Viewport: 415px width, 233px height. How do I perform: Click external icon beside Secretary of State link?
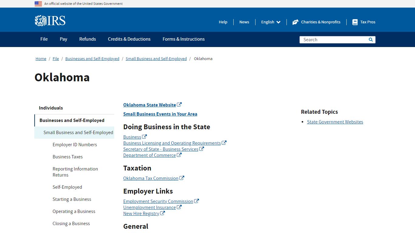202,149
